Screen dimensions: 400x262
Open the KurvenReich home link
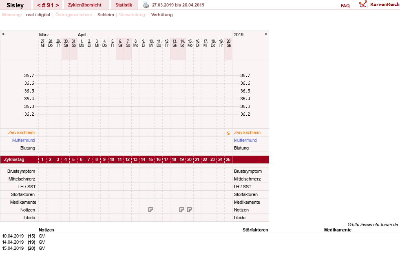click(x=385, y=4)
